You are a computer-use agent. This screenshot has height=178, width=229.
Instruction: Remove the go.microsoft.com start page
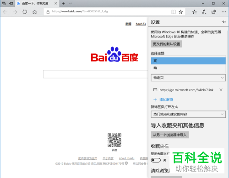(221, 90)
